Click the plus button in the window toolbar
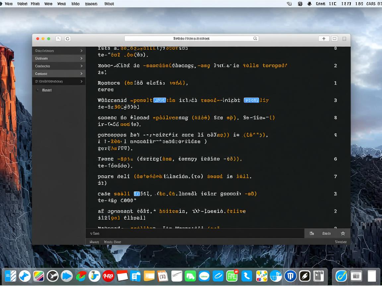This screenshot has width=382, height=286. point(324,39)
